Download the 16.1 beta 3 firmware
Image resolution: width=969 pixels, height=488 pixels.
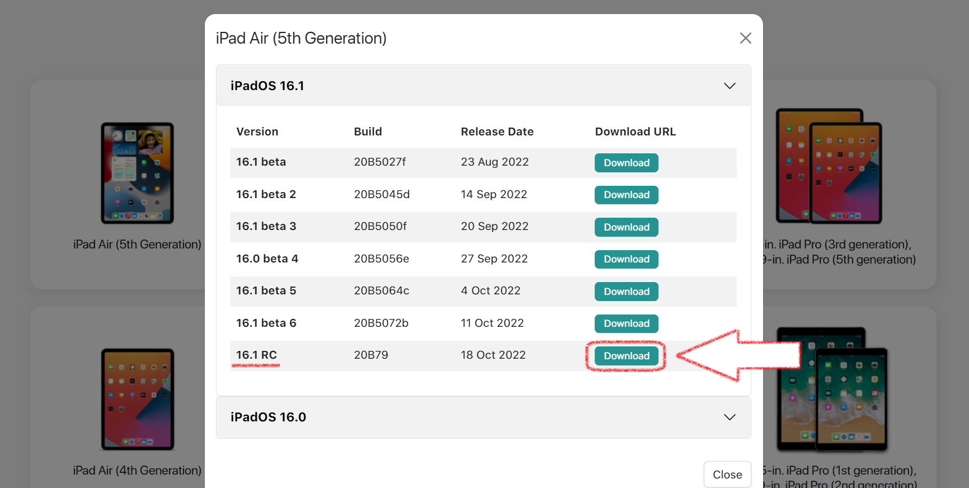pos(627,227)
